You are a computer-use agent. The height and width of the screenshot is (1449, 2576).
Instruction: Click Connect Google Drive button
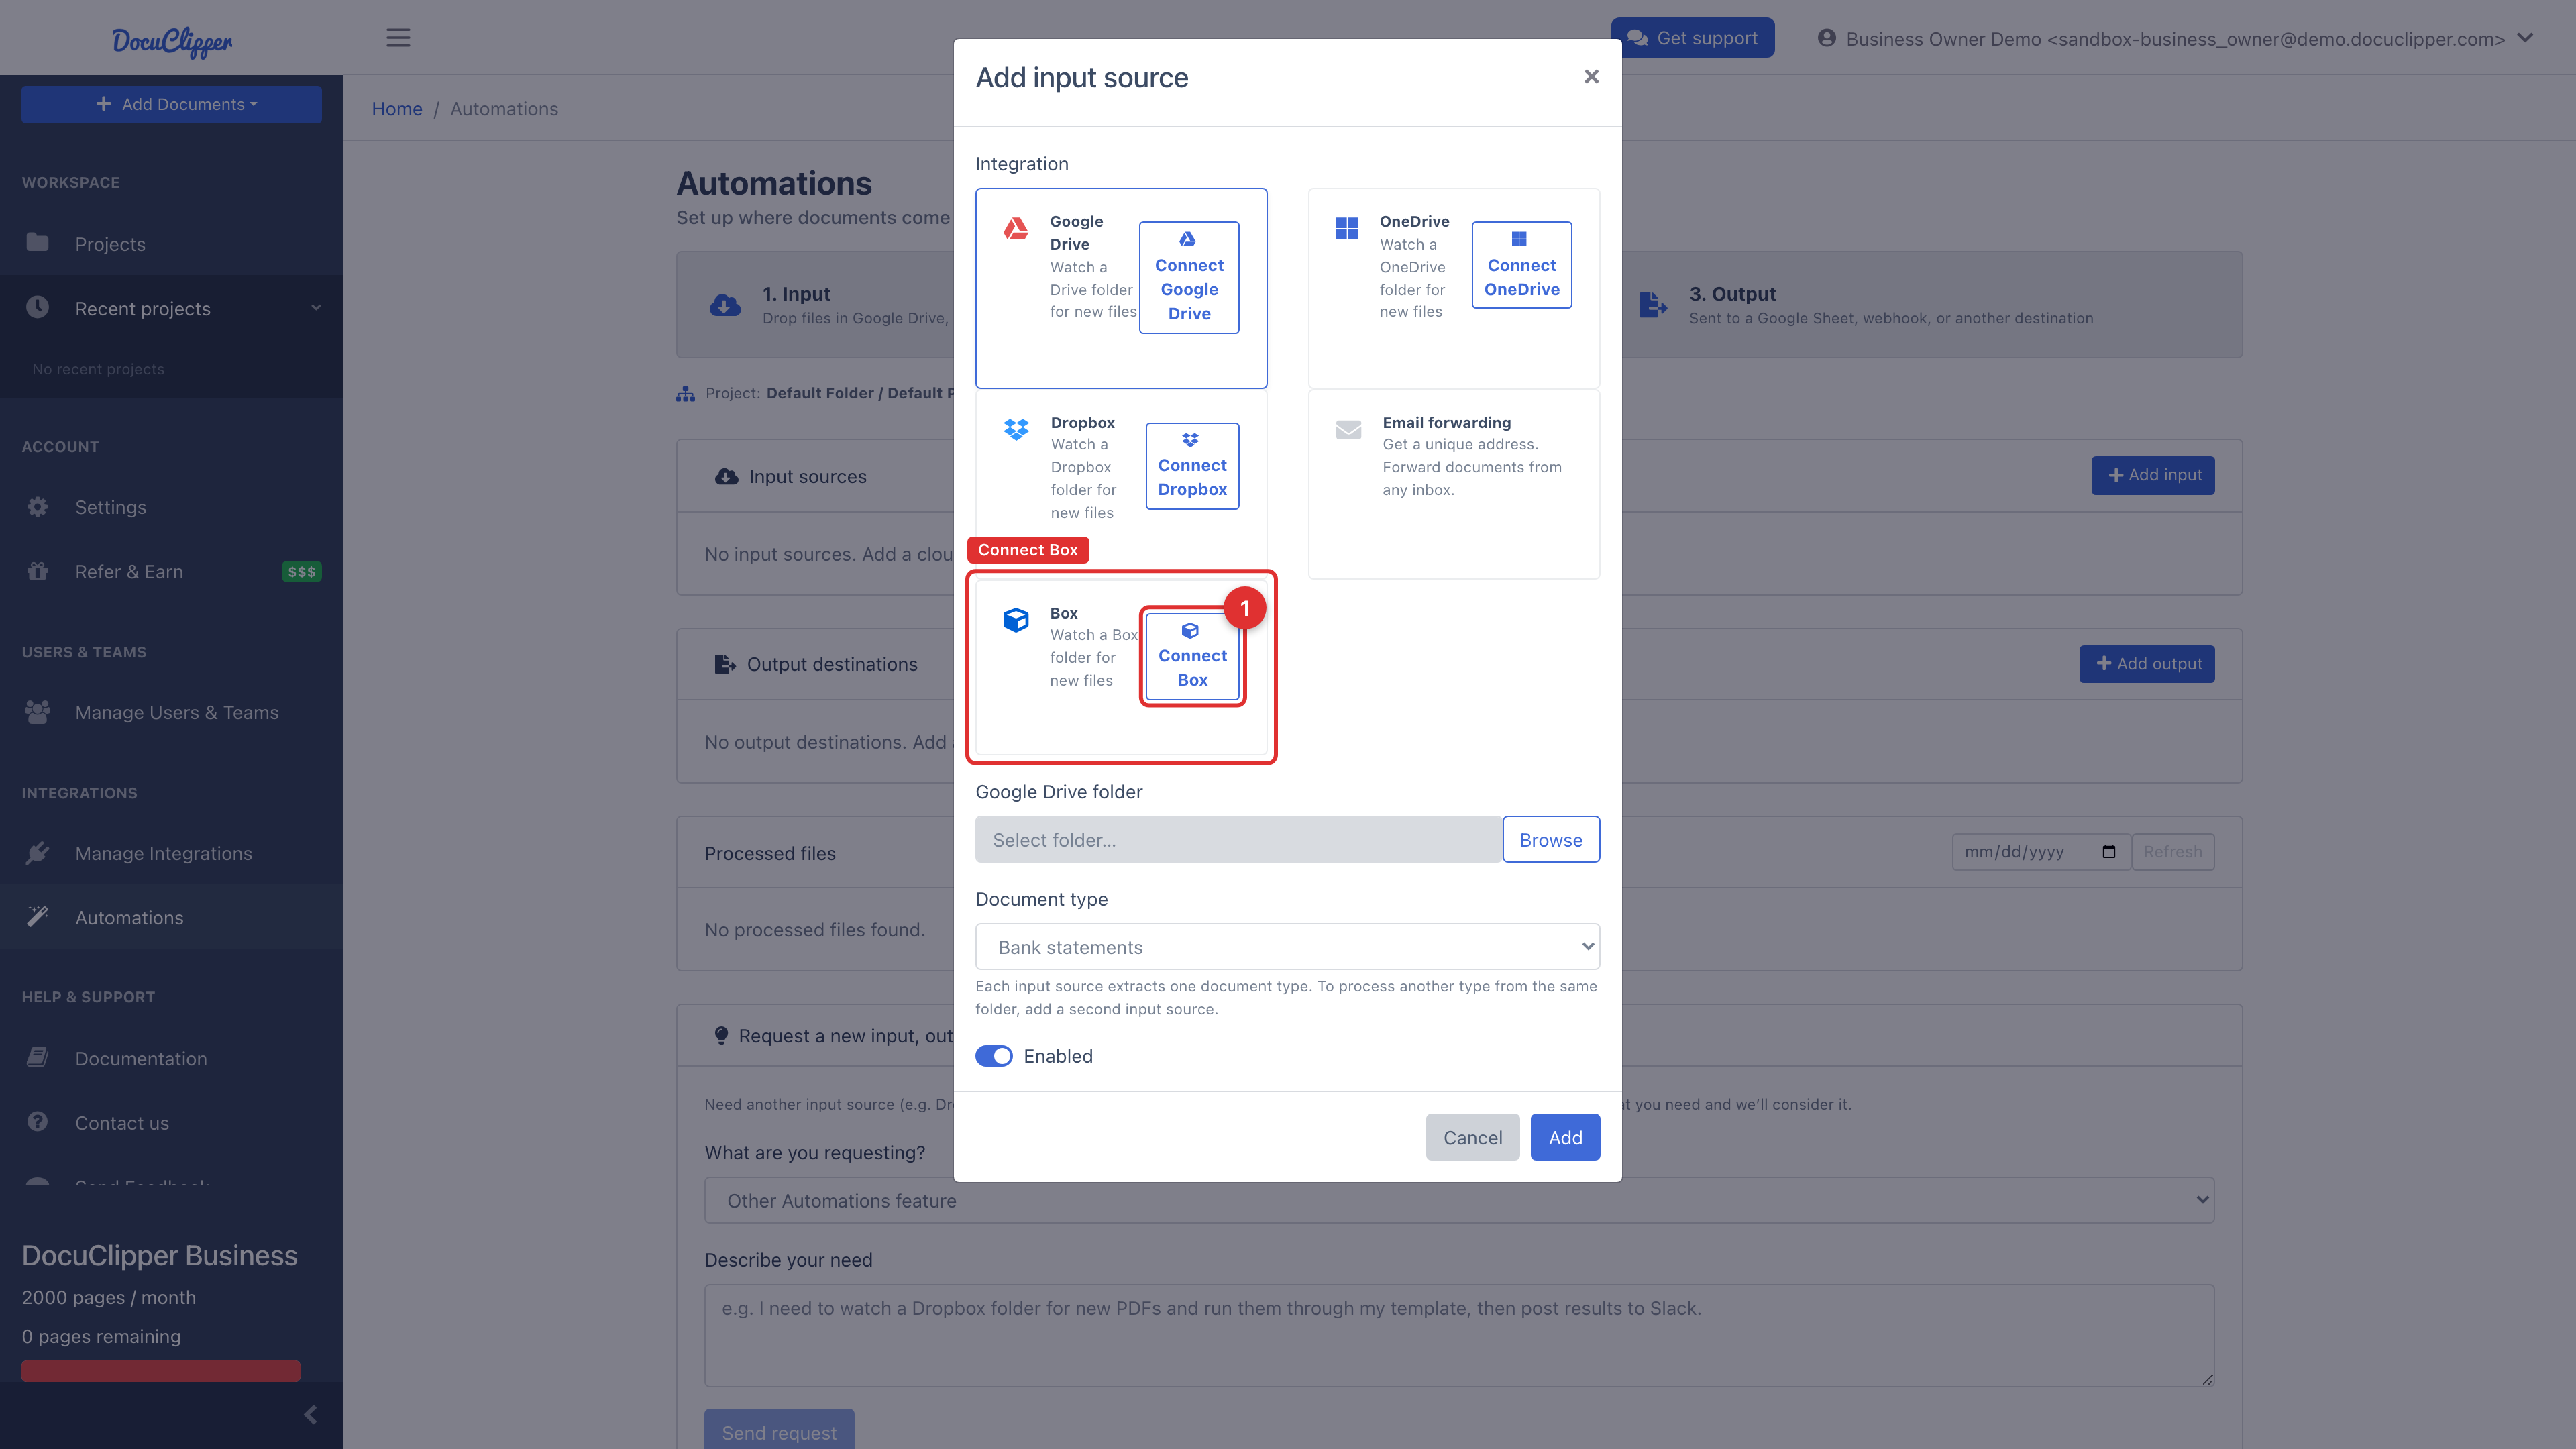(1189, 277)
